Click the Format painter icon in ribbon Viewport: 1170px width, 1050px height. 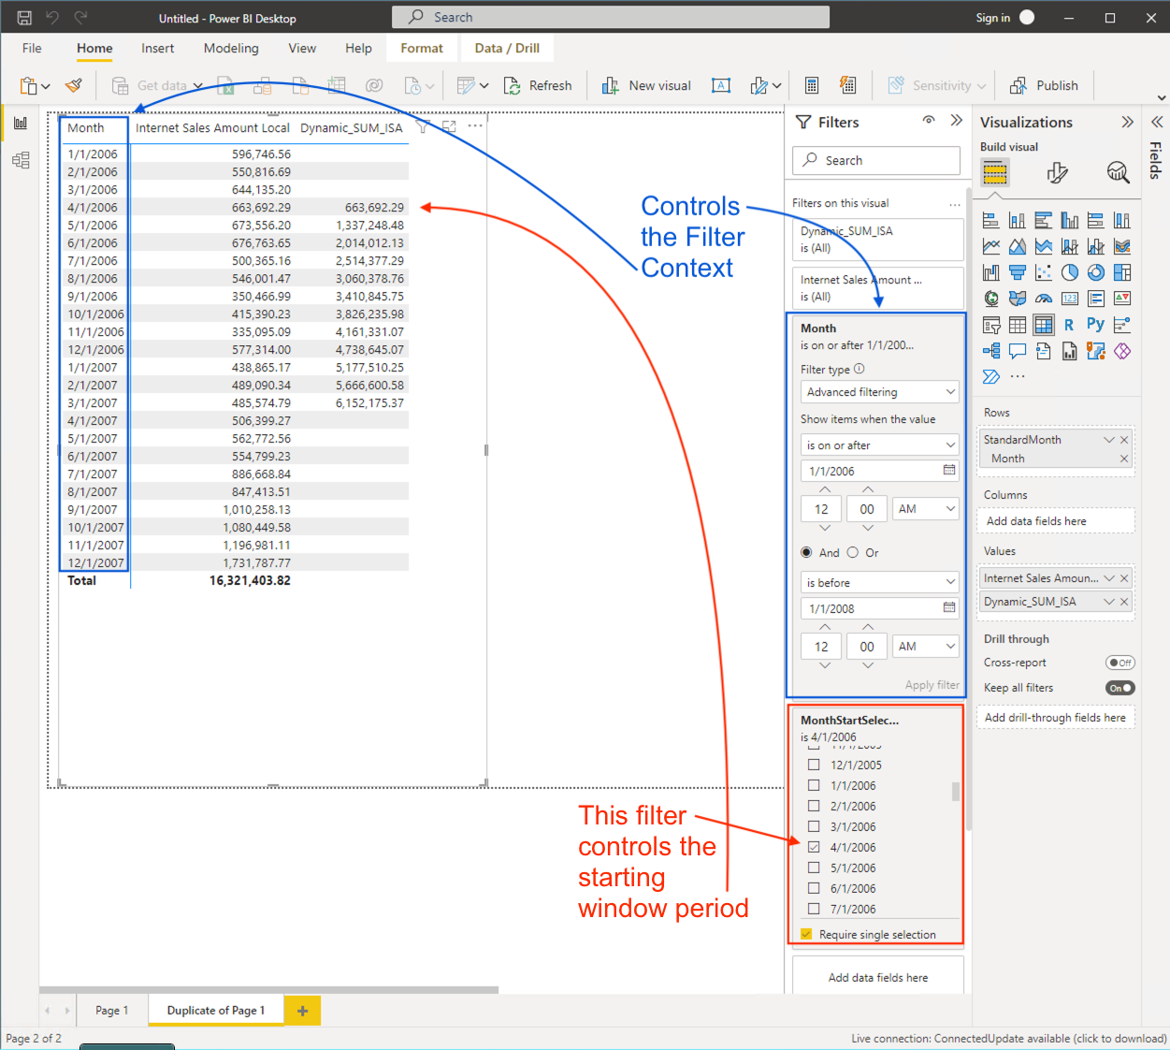pos(74,85)
